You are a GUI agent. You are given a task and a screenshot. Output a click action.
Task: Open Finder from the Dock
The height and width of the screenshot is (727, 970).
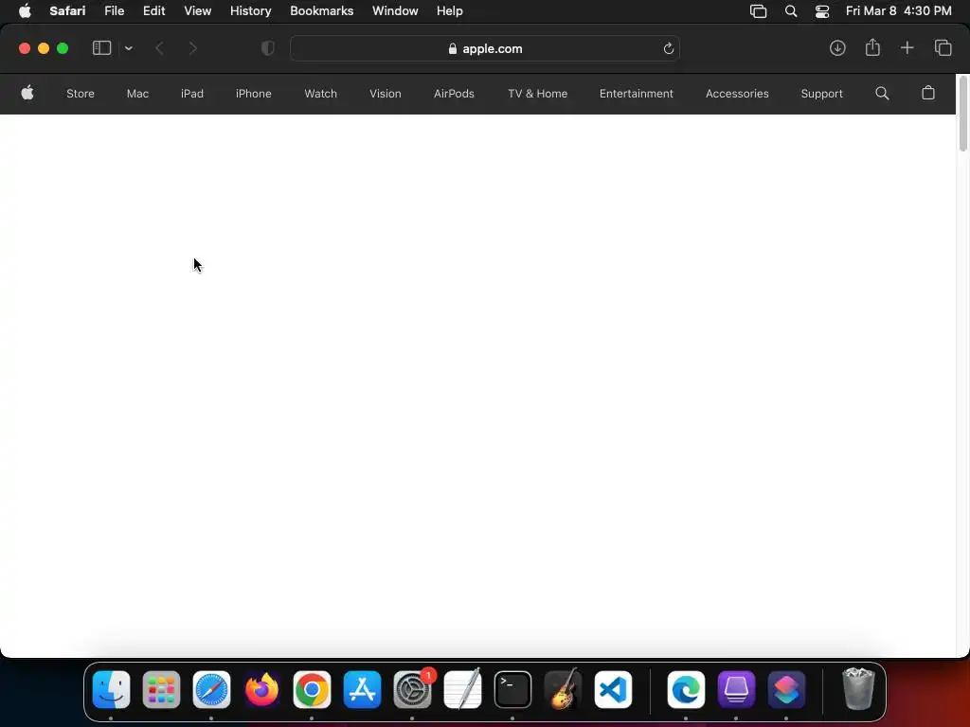click(112, 689)
